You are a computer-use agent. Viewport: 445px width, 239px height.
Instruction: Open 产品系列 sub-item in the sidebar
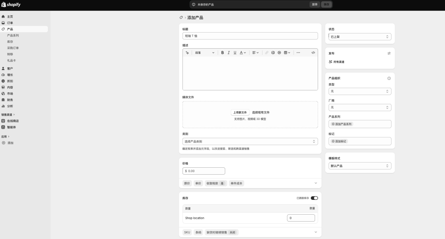pyautogui.click(x=13, y=36)
